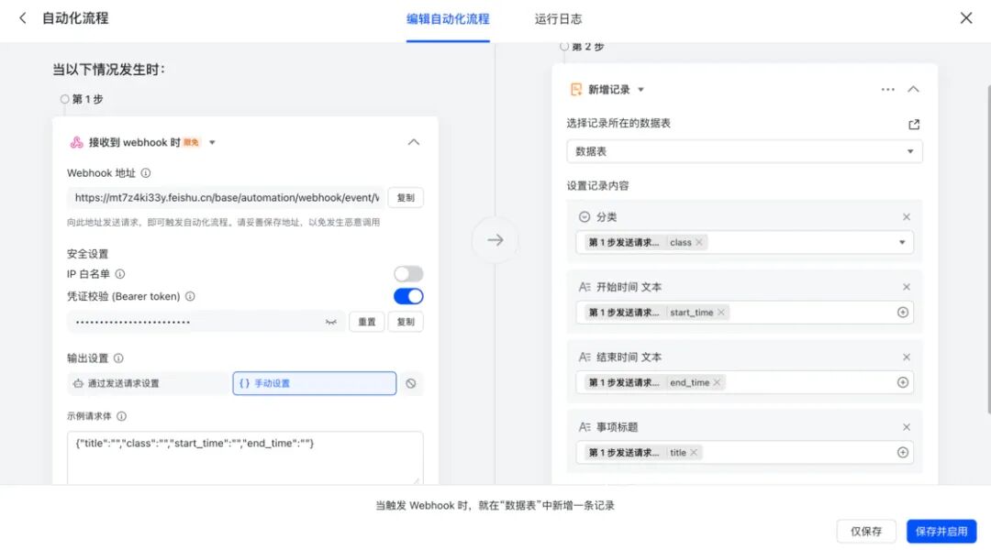Click the 开始时间 文本 field type icon

pyautogui.click(x=585, y=287)
